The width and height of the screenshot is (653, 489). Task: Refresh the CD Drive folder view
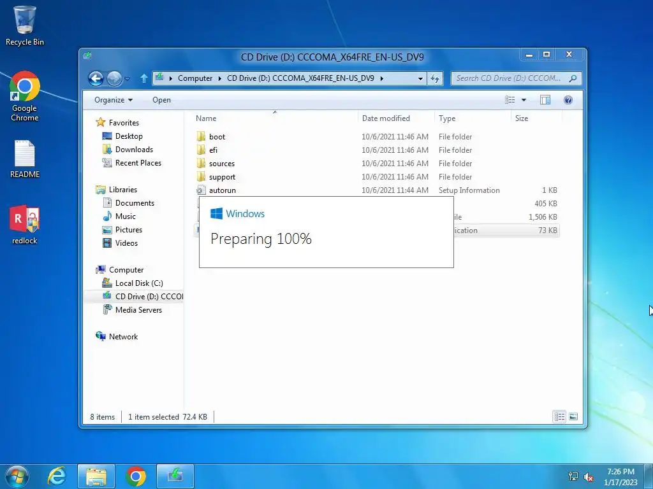pyautogui.click(x=435, y=78)
